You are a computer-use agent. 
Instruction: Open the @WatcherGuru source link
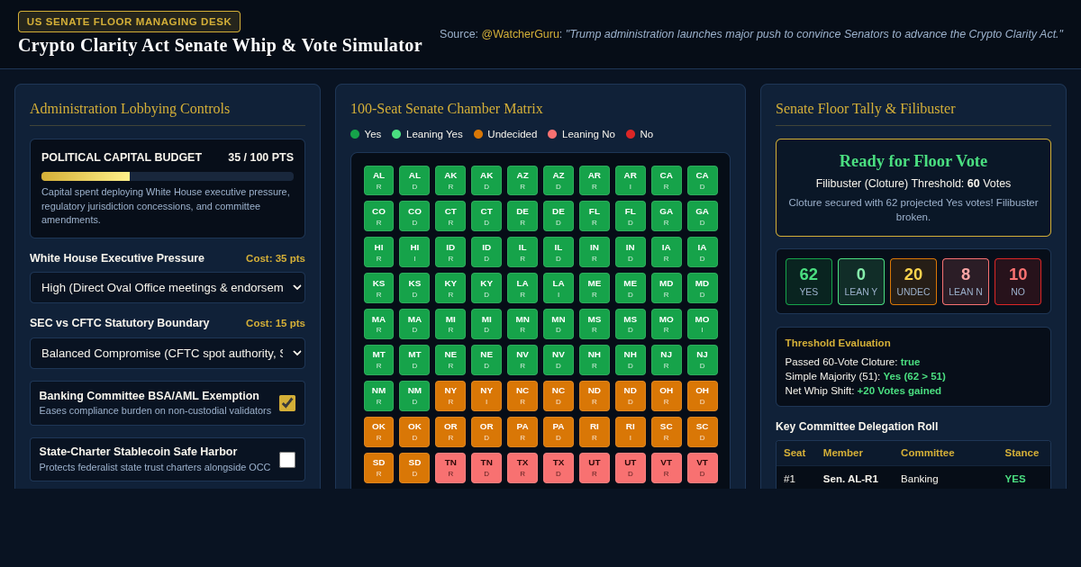(522, 34)
